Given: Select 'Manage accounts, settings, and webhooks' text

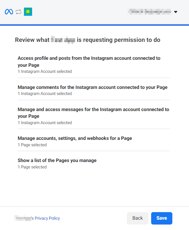Looking at the screenshot, I should (75, 138).
